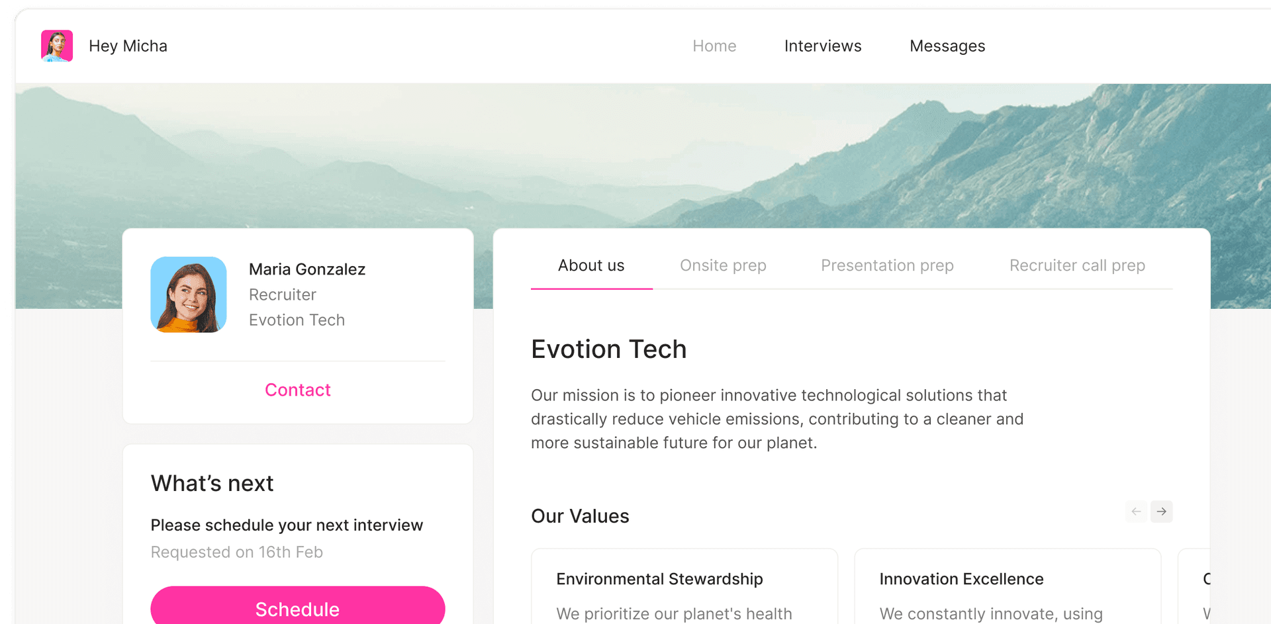Click the Contact link for the recruiter
Screen dimensions: 1271x624
point(297,390)
